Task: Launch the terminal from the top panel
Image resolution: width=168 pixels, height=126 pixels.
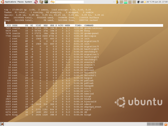Action: pos(46,2)
